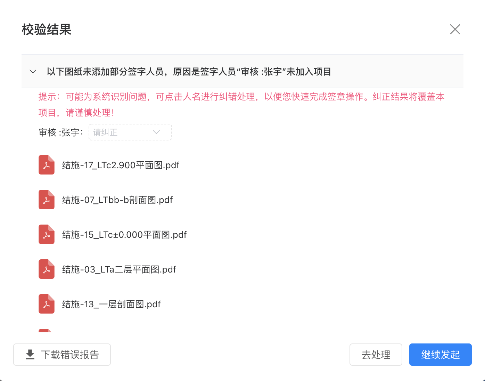The image size is (485, 381).
Task: Collapse the unsigned drawings section chevron
Action: 33,72
